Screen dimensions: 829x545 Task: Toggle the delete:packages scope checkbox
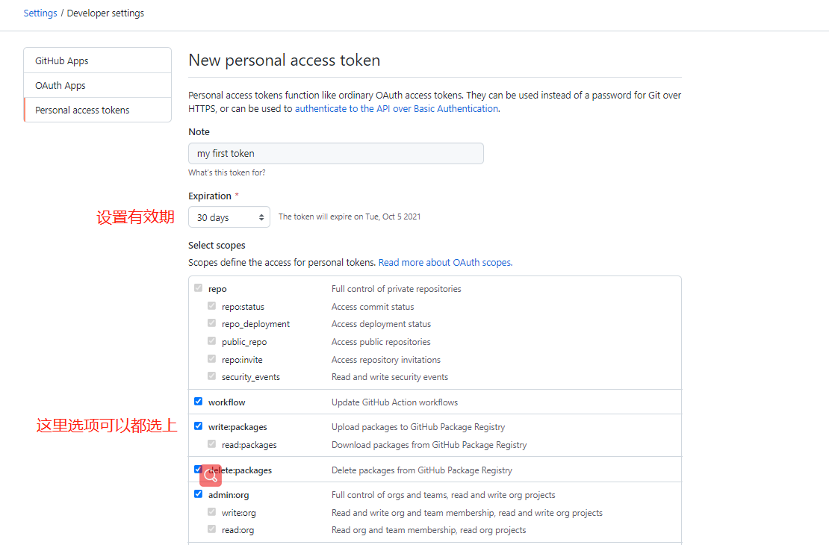pyautogui.click(x=198, y=469)
